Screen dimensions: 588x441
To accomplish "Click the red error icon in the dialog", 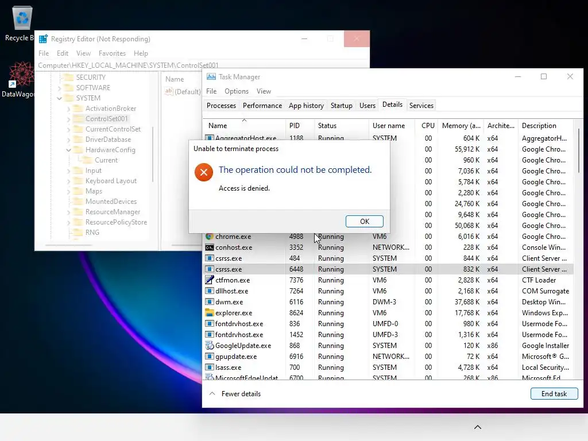I will click(204, 172).
